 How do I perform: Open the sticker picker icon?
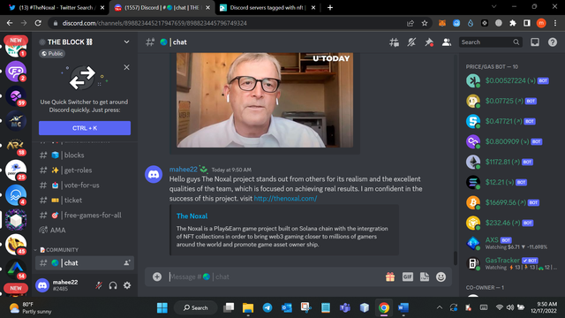pyautogui.click(x=425, y=276)
